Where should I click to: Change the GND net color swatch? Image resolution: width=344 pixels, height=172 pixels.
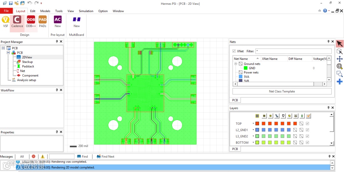tap(246, 68)
